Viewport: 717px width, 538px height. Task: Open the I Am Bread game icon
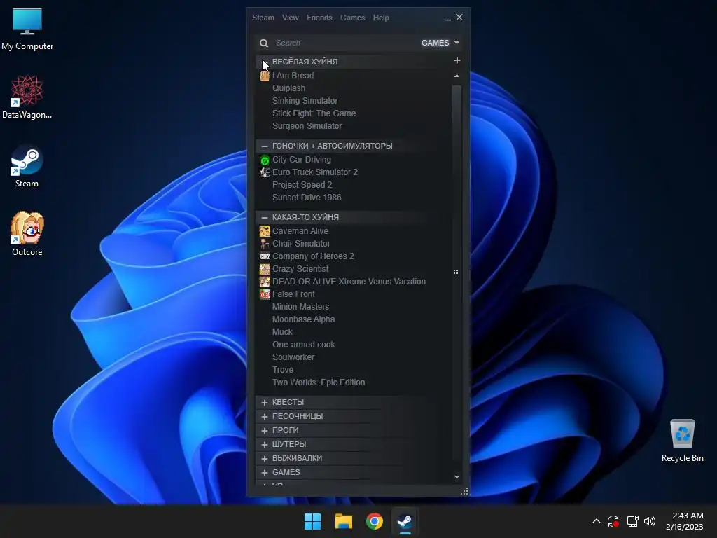[265, 76]
